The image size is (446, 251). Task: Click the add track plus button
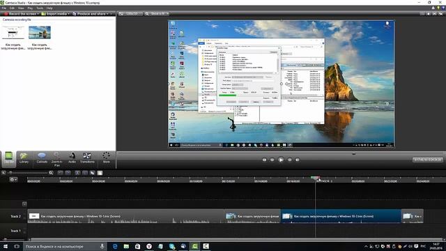(24, 204)
